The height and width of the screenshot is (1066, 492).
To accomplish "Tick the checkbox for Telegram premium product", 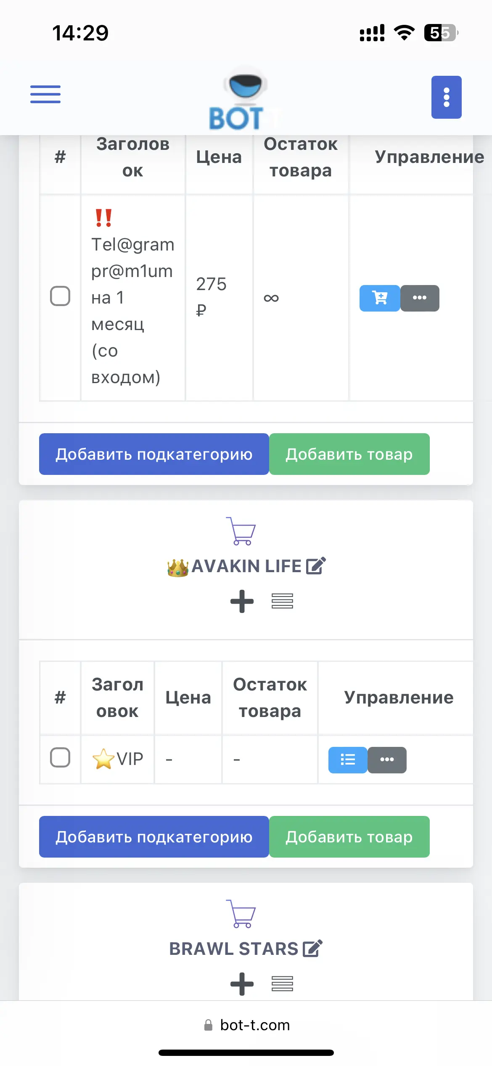I will coord(60,296).
